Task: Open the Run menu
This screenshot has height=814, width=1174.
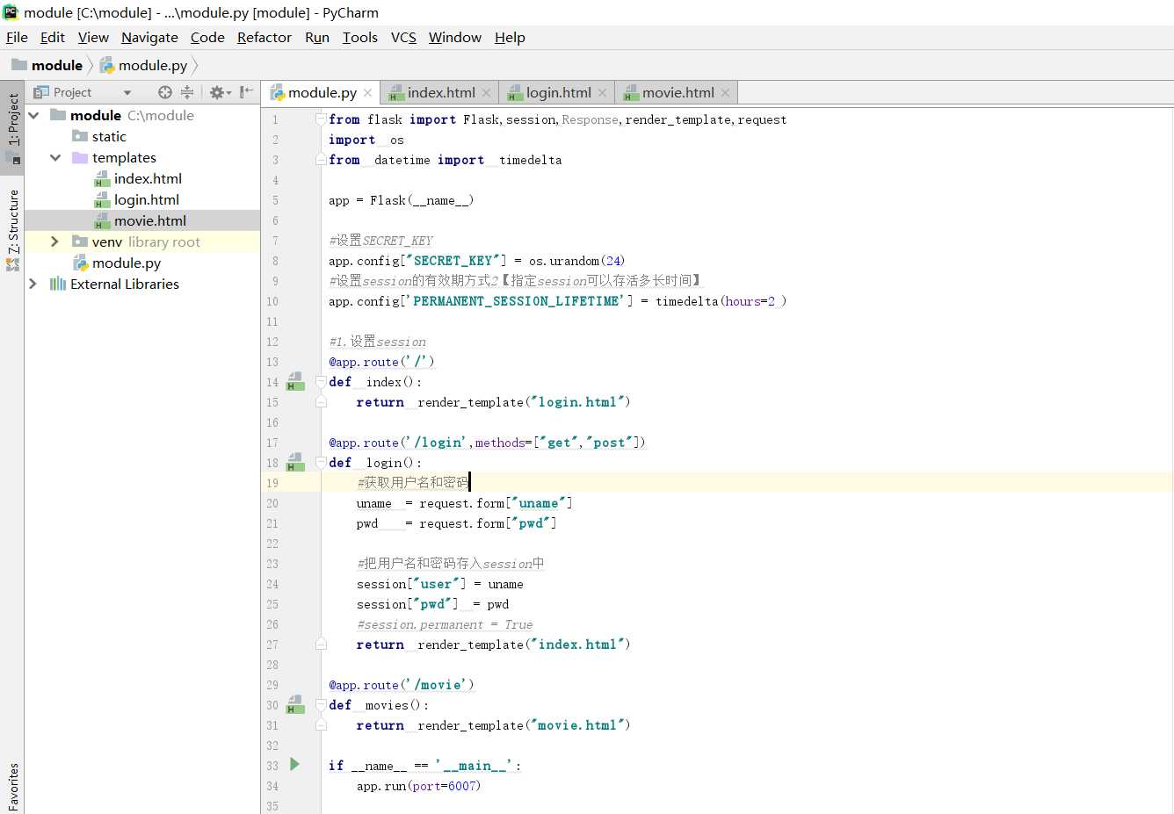Action: coord(317,37)
